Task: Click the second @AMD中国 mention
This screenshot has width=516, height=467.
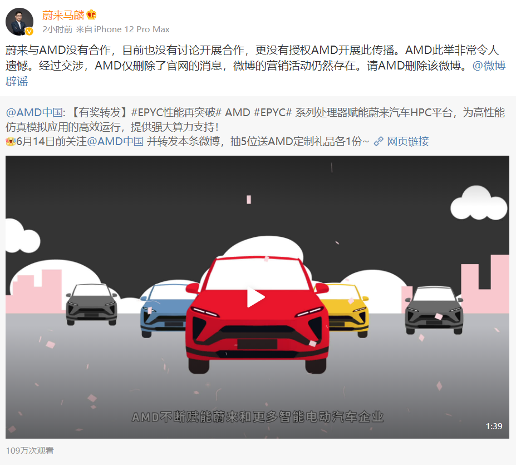Action: pyautogui.click(x=115, y=142)
